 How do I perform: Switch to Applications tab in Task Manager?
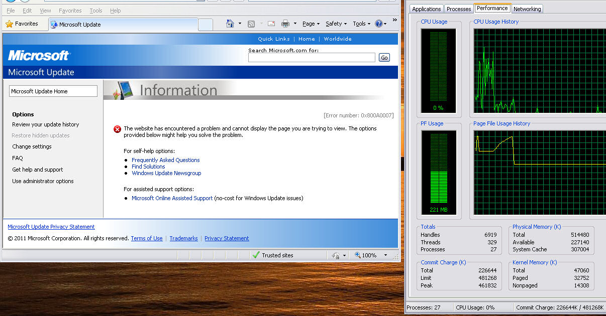(426, 9)
